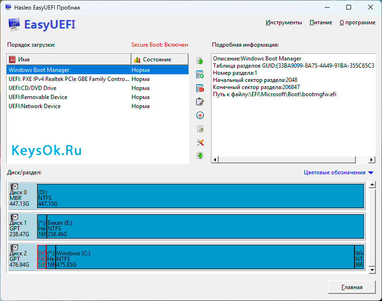This screenshot has width=382, height=301.
Task: Click Норма status of UEFI:CD/DVD Drive
Action: 141,88
